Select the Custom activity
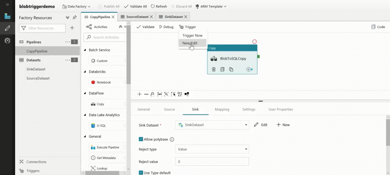 point(107,60)
